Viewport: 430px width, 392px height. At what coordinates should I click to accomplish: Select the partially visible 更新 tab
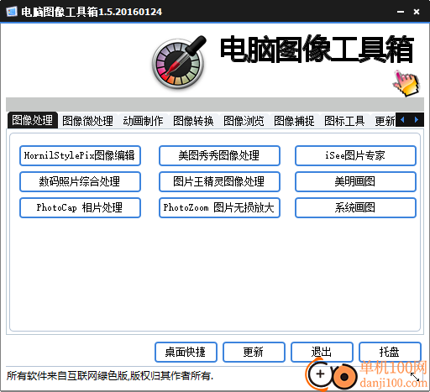[385, 121]
